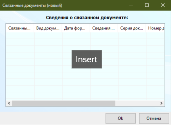Screen dimensions: 171x127
Task: Select first empty cell under Связанны... column
Action: (x=20, y=36)
